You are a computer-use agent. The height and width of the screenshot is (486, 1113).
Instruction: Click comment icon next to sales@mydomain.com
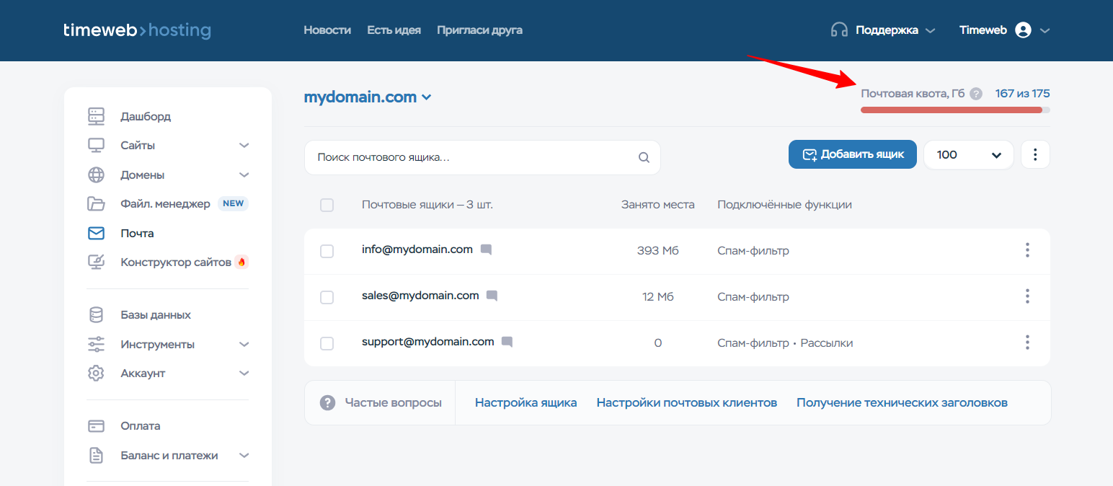492,296
